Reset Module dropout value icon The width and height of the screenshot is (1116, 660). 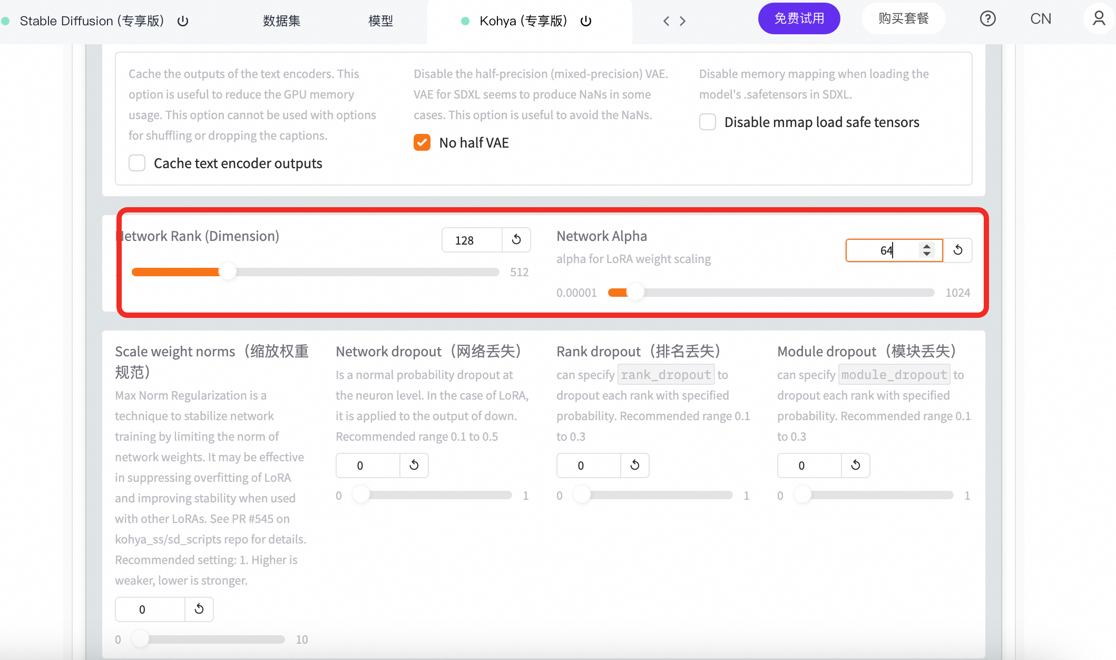(x=856, y=465)
